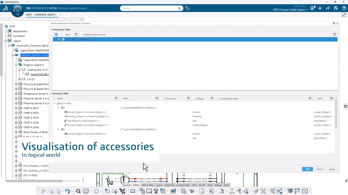The height and width of the screenshot is (195, 348).
Task: Click the OK button
Action: pyautogui.click(x=307, y=169)
